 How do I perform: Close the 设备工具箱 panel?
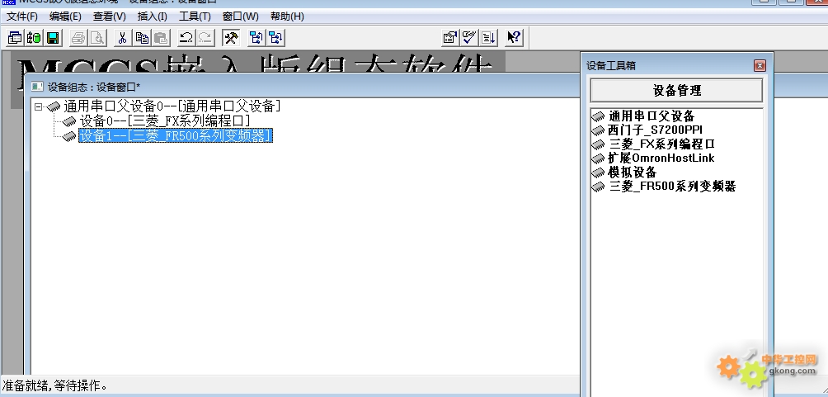click(x=760, y=65)
